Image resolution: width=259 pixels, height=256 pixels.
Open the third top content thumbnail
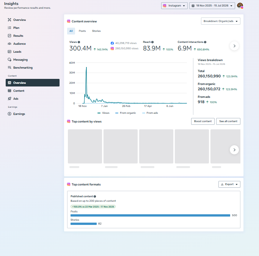[156, 146]
